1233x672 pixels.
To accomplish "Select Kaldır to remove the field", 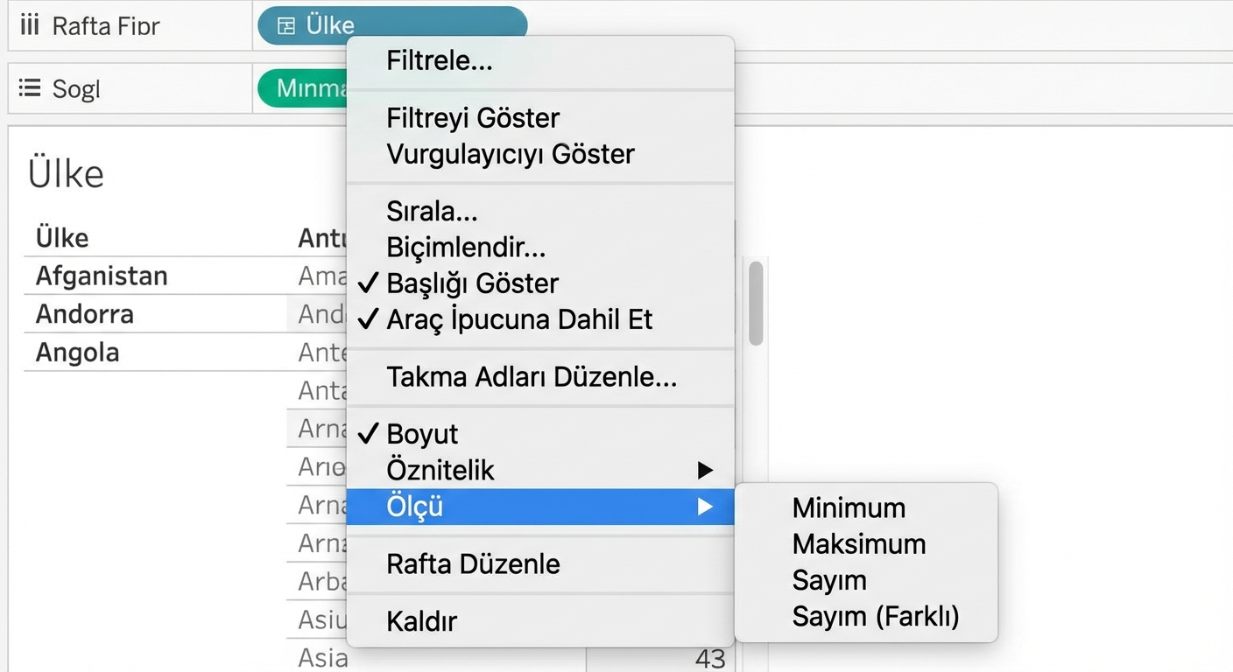I will click(x=422, y=620).
